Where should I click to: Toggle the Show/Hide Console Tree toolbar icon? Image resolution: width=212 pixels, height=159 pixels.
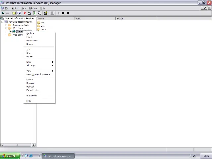coord(19,13)
